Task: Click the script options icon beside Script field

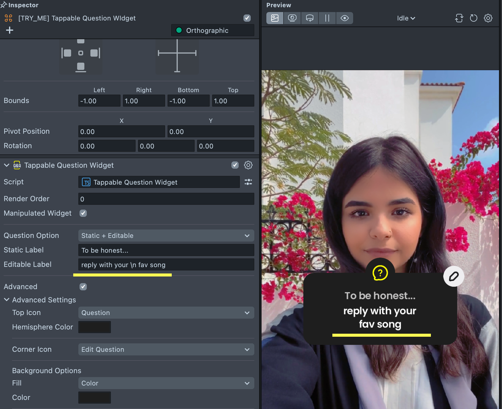Action: click(248, 182)
